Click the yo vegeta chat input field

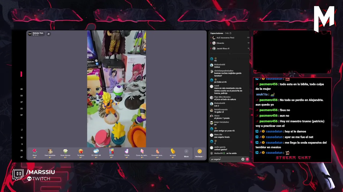click(225, 159)
